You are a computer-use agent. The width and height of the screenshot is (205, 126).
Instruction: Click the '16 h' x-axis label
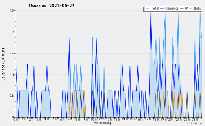click(140, 119)
